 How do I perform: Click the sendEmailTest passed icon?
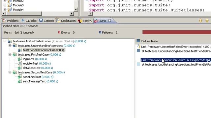tap(20, 77)
